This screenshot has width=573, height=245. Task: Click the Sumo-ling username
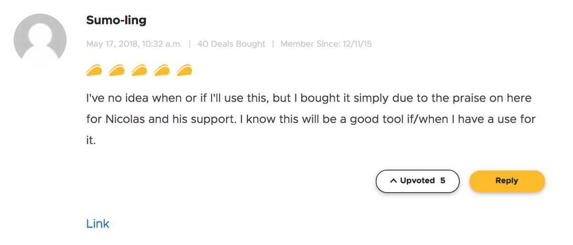[116, 20]
